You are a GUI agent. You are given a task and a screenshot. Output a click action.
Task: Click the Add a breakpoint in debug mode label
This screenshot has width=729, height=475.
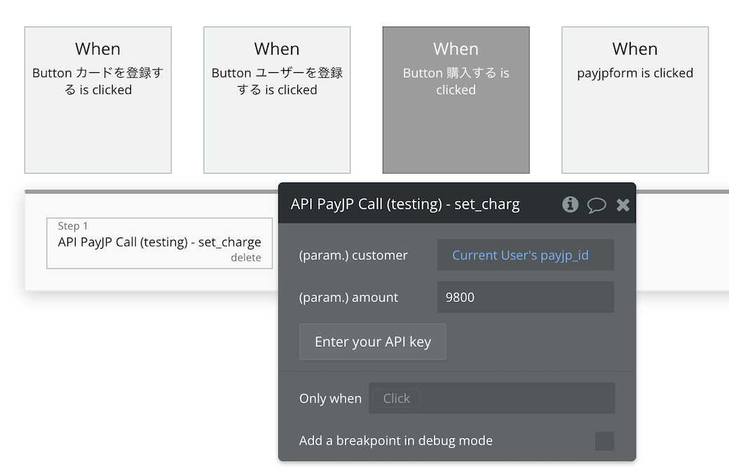395,440
